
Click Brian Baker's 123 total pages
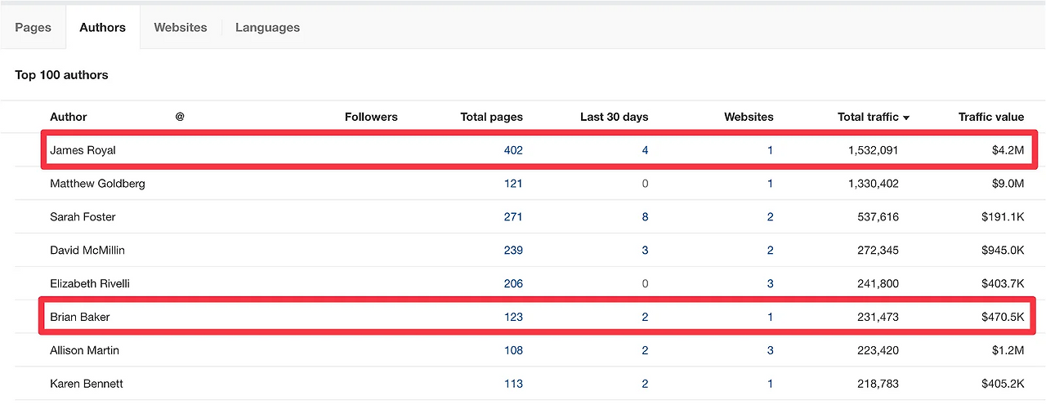513,318
